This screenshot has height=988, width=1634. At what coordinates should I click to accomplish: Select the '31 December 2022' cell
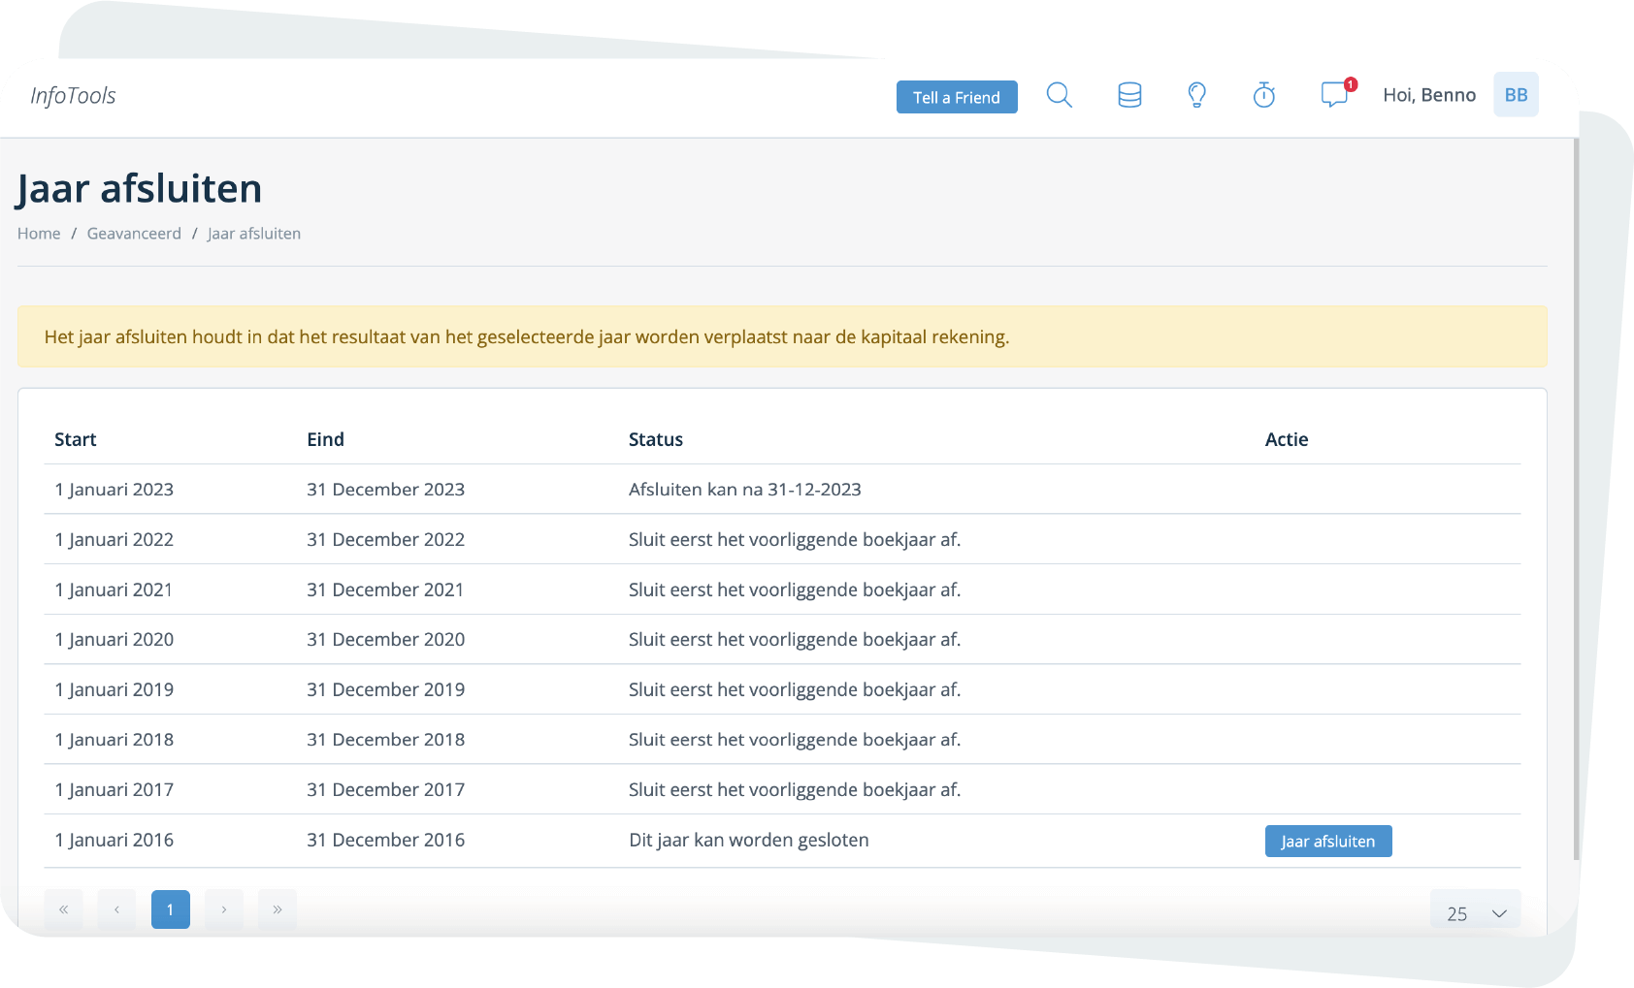(x=386, y=540)
